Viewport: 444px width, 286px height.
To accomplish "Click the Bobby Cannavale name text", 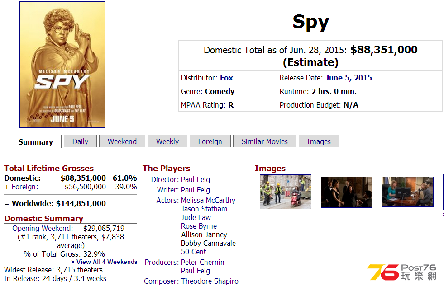I will 208,243.
